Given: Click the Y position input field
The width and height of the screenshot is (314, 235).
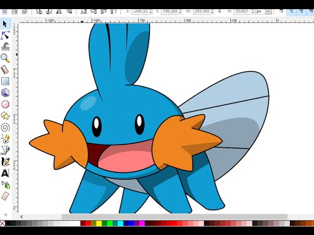Looking at the screenshot, I should pyautogui.click(x=169, y=12).
